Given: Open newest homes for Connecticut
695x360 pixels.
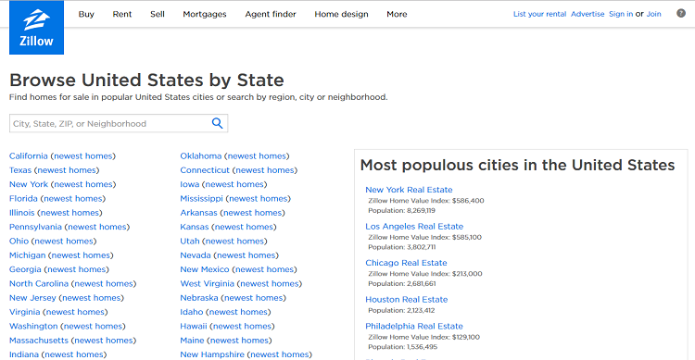Looking at the screenshot, I should (x=265, y=170).
